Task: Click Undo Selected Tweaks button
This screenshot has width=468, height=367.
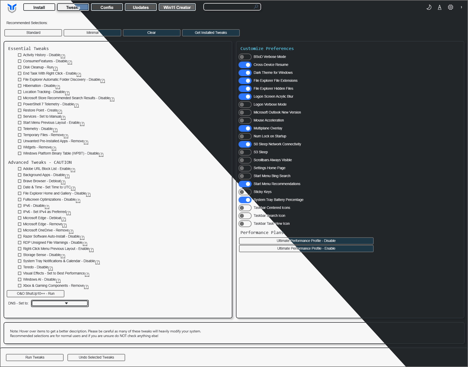Action: (x=96, y=358)
